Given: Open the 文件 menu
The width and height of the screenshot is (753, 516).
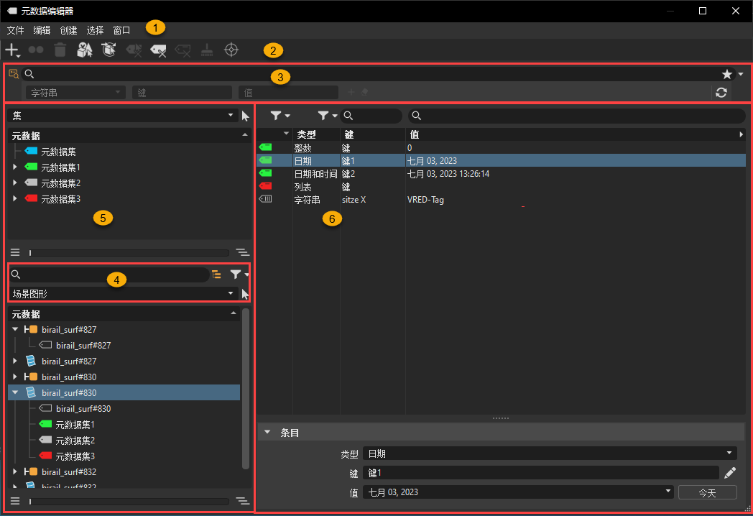Looking at the screenshot, I should (15, 30).
